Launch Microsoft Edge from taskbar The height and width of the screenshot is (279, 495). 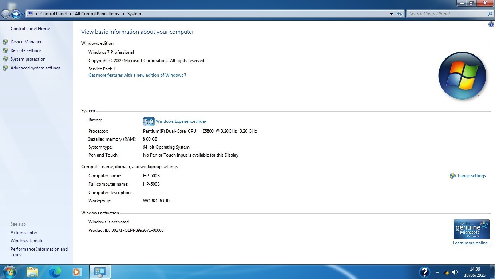[55, 272]
